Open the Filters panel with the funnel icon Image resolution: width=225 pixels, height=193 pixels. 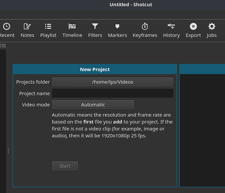pyautogui.click(x=95, y=30)
